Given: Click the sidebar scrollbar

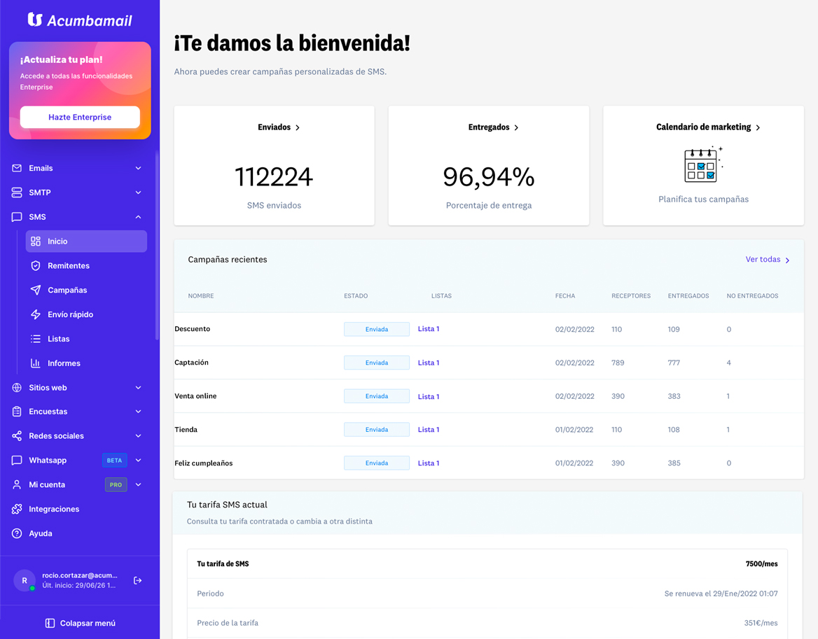Looking at the screenshot, I should pyautogui.click(x=156, y=245).
